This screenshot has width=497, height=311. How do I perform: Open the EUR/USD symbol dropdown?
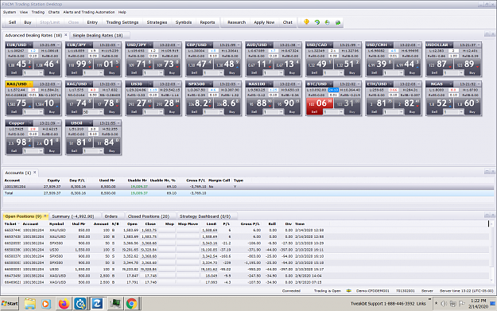point(30,45)
